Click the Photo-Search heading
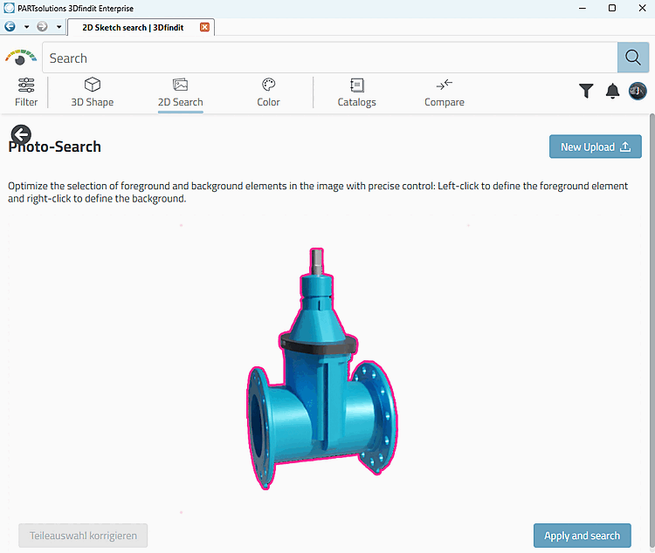Viewport: 655px width, 553px height. [55, 147]
